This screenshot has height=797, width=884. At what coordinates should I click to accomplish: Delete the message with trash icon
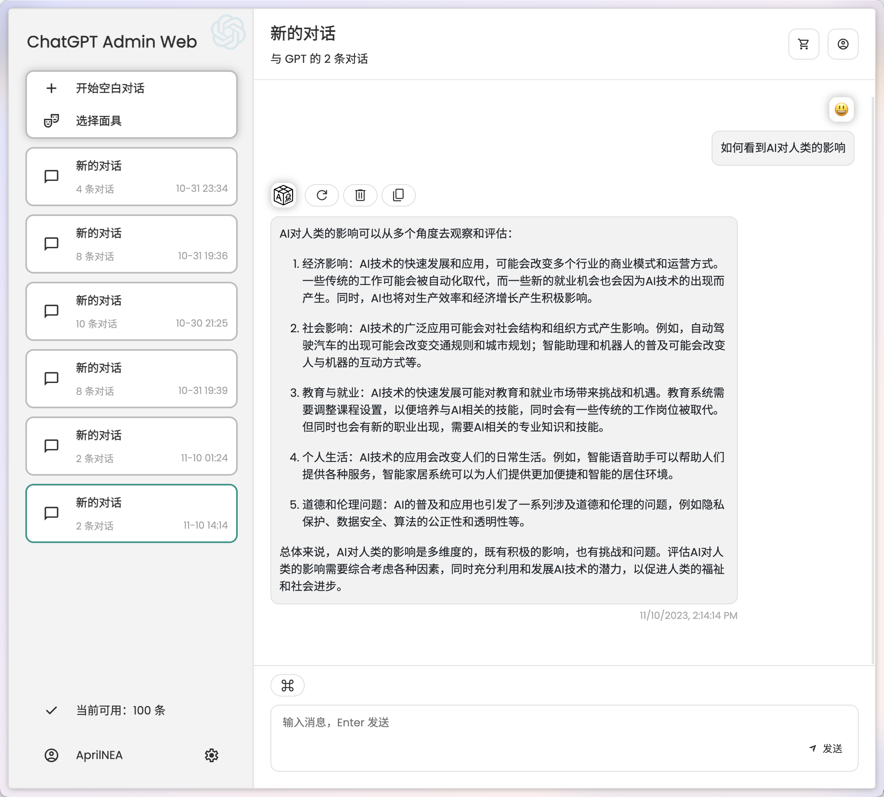click(x=360, y=195)
